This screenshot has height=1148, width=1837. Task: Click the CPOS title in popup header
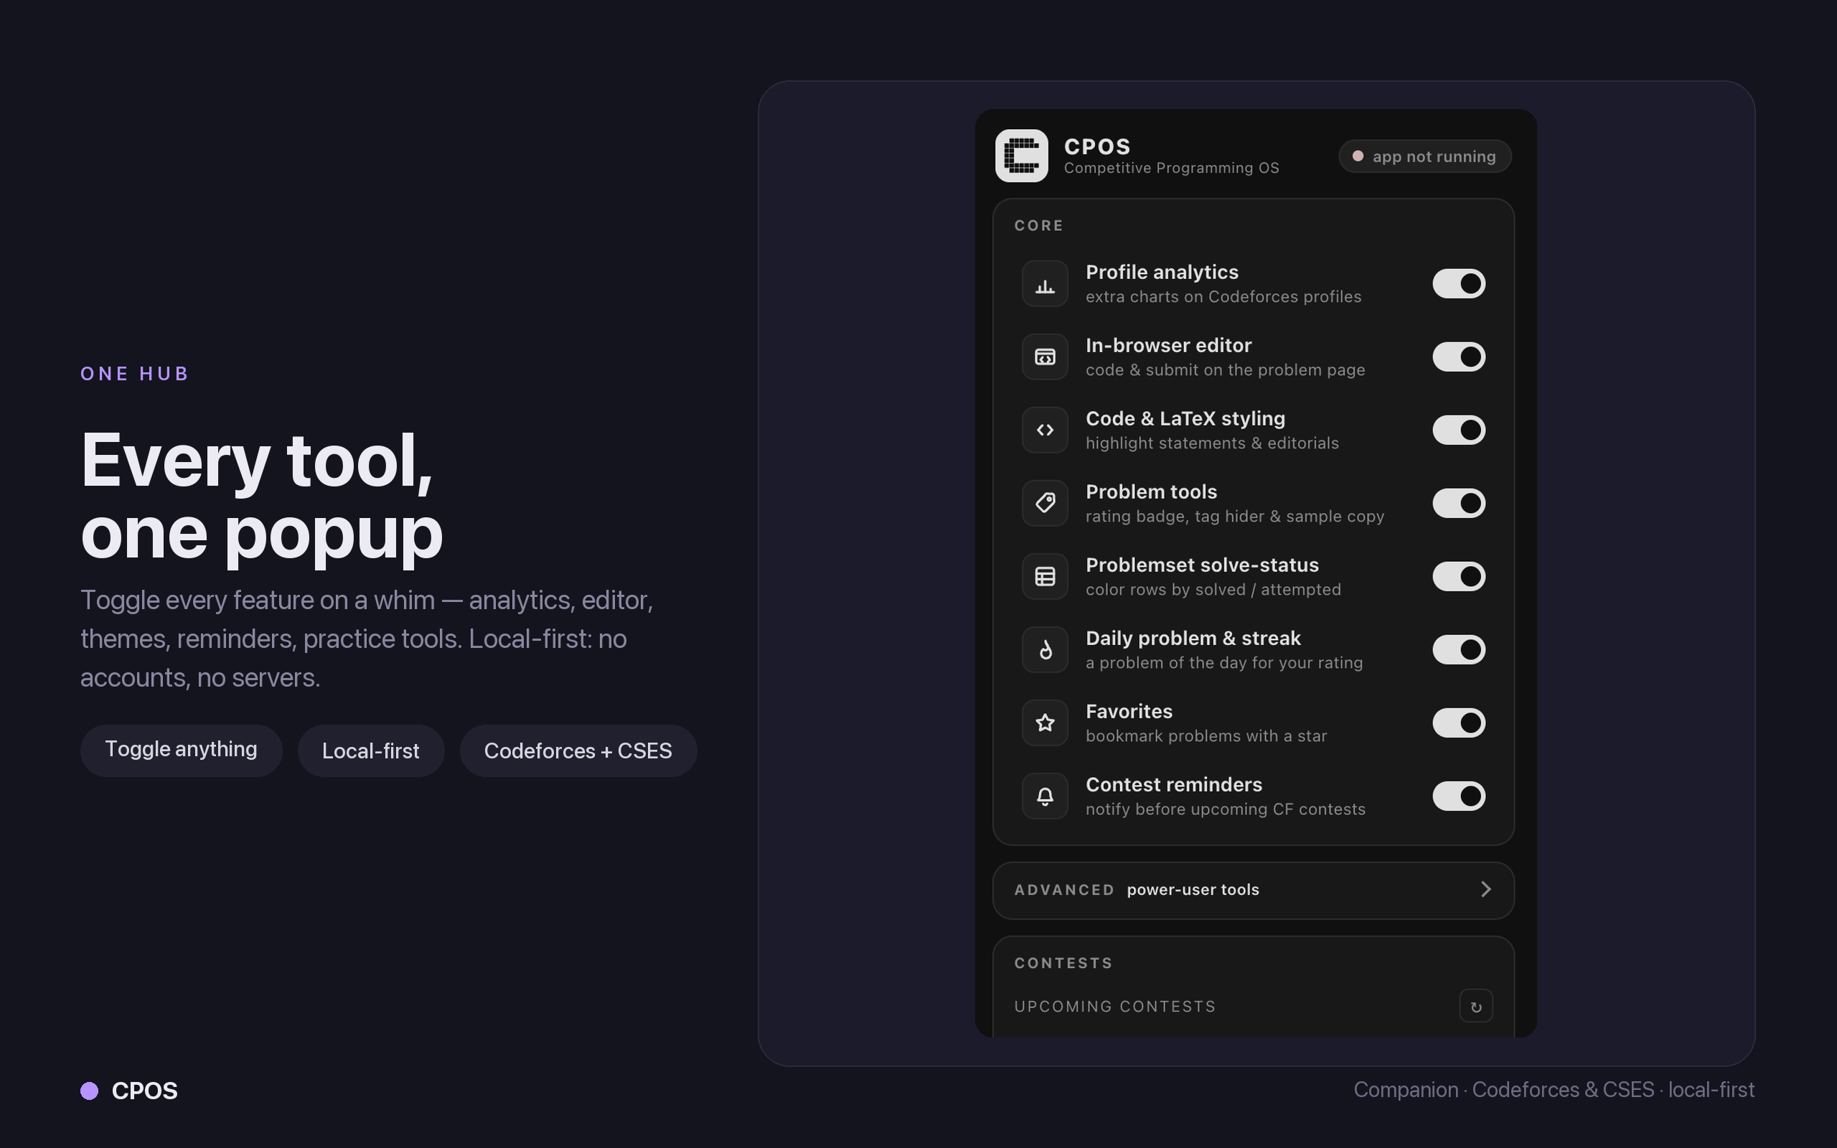(1097, 146)
